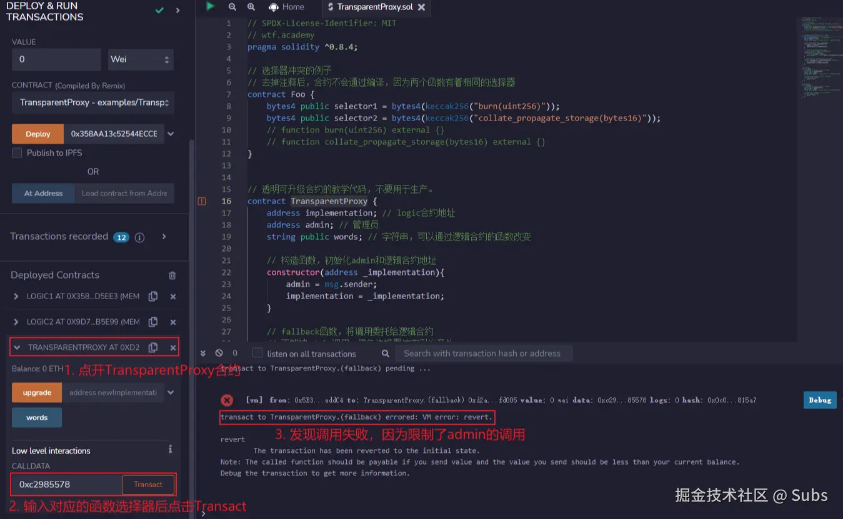The height and width of the screenshot is (519, 843).
Task: Toggle listen on all transactions checkbox
Action: 257,353
